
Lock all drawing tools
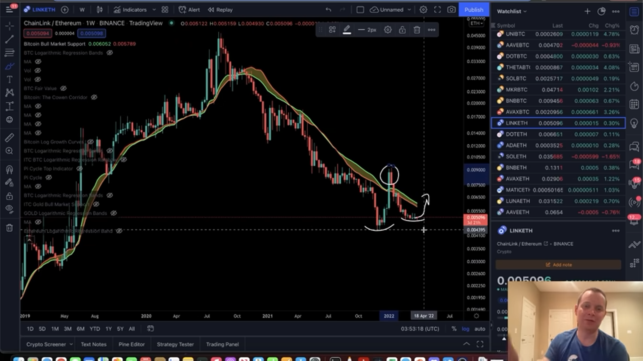(9, 196)
